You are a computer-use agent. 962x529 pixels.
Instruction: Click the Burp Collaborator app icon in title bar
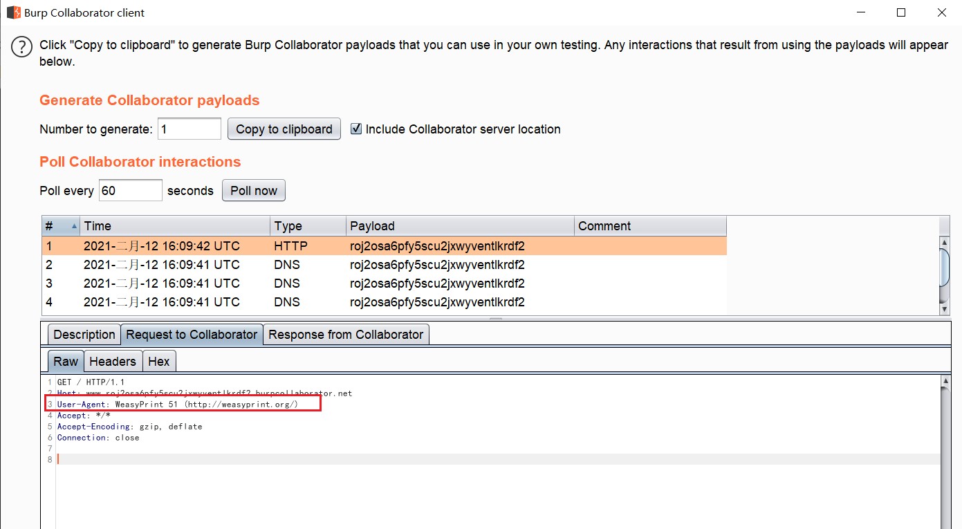(x=13, y=12)
